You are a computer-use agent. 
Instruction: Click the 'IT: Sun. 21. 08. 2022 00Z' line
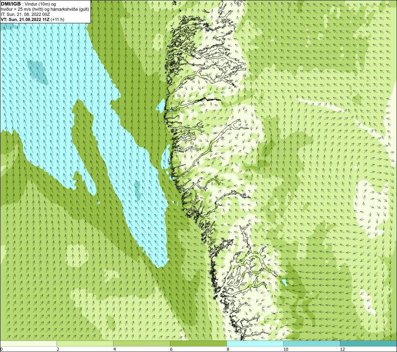tap(25, 14)
